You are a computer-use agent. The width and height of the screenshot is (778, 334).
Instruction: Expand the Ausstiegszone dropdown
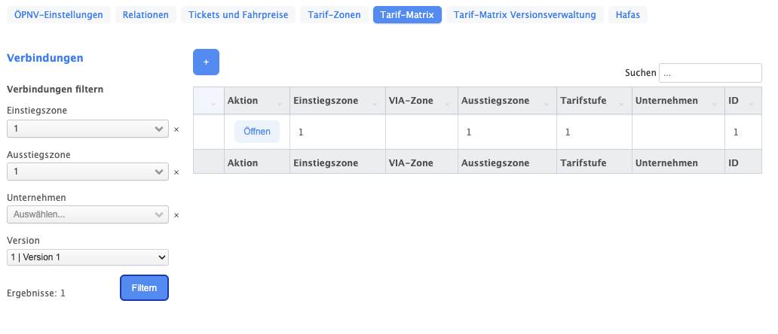click(x=159, y=172)
